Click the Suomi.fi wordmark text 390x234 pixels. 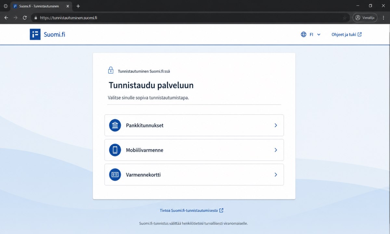(54, 34)
